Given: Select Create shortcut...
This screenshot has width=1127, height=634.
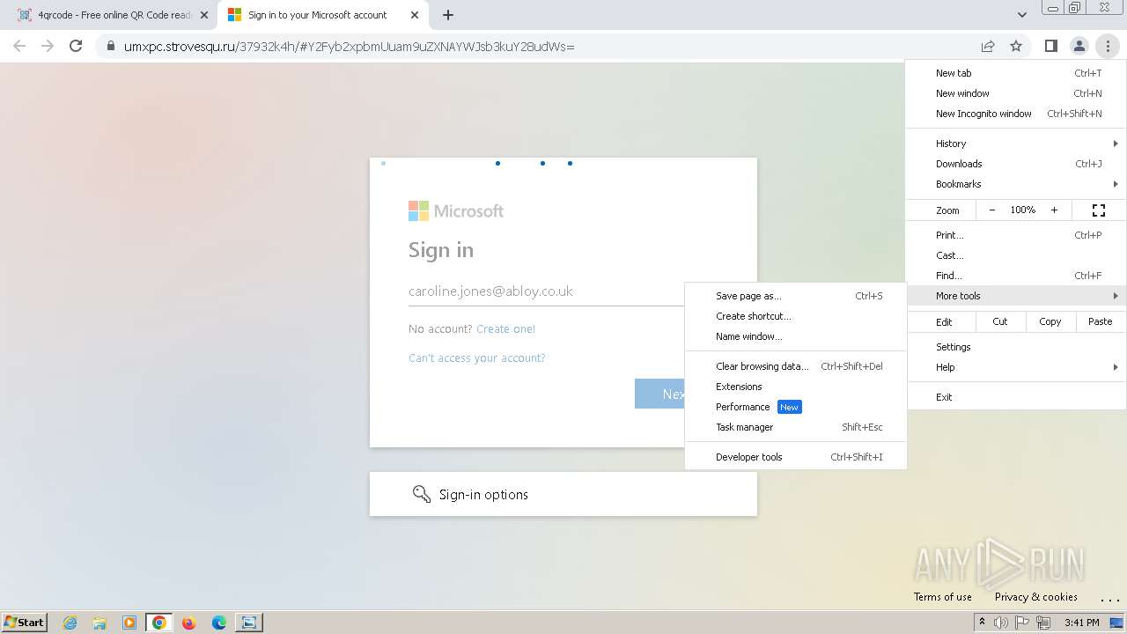Looking at the screenshot, I should (796, 316).
